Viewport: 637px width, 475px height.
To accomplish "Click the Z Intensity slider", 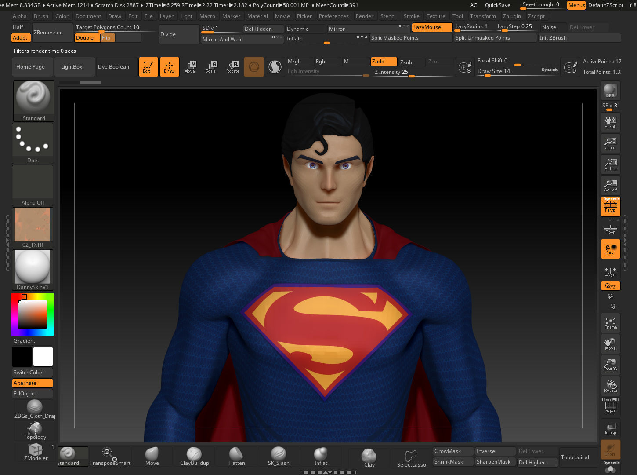I will click(x=412, y=72).
